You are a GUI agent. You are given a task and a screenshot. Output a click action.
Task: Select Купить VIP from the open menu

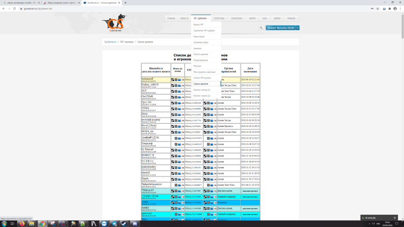pos(198,24)
